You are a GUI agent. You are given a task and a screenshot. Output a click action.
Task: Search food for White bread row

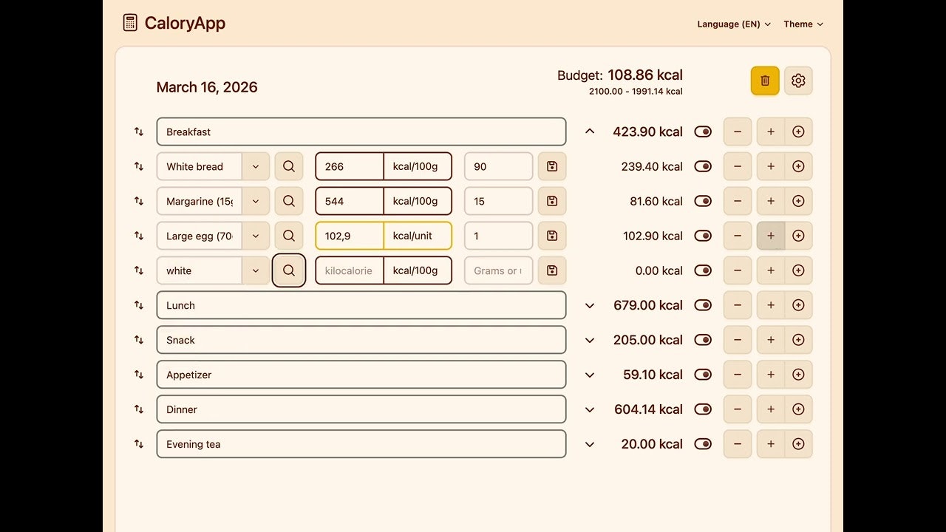coord(289,166)
